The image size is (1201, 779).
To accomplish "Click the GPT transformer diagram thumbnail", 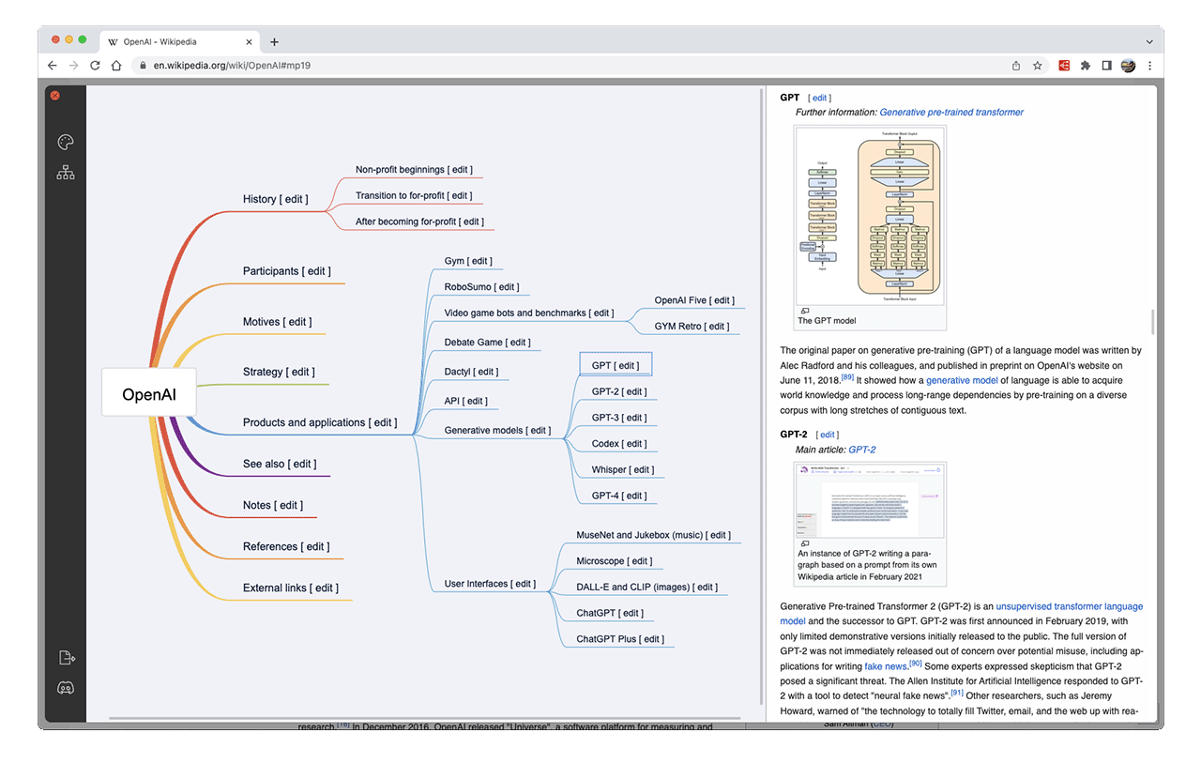I will (x=871, y=215).
